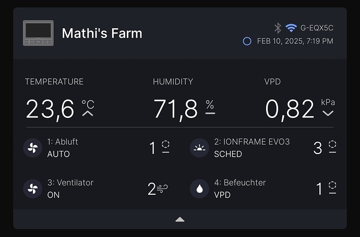
Task: Click the 71,8 humidity reading
Action: [x=175, y=109]
